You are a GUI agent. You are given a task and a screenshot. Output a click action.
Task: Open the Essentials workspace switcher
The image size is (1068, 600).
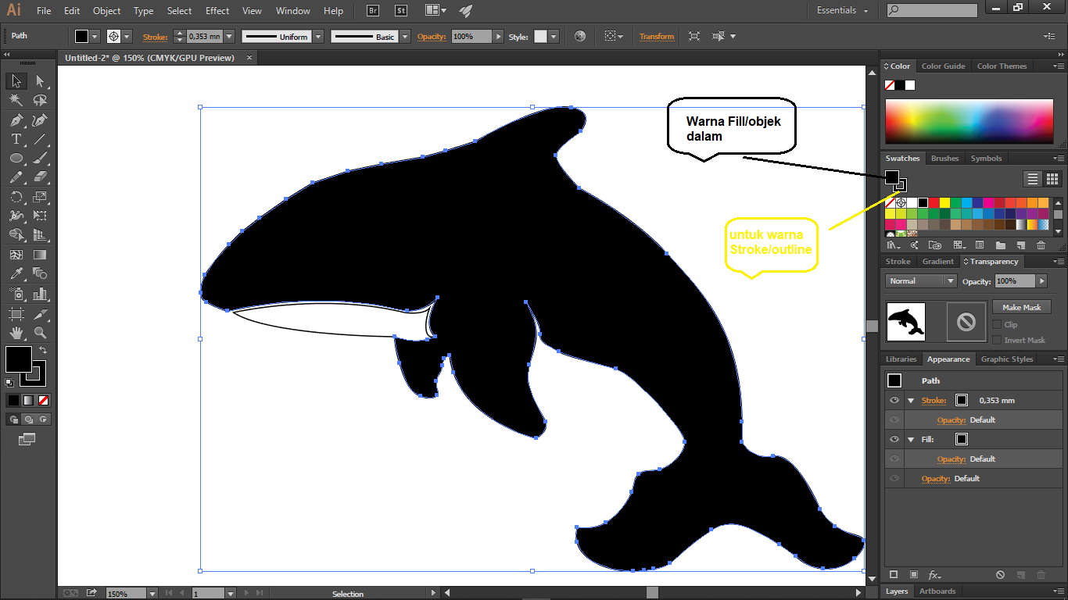[x=843, y=11]
